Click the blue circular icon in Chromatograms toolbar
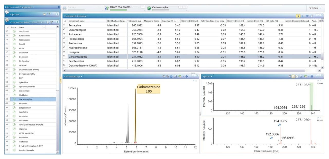Viewport: 329px width, 159px height. [171, 76]
